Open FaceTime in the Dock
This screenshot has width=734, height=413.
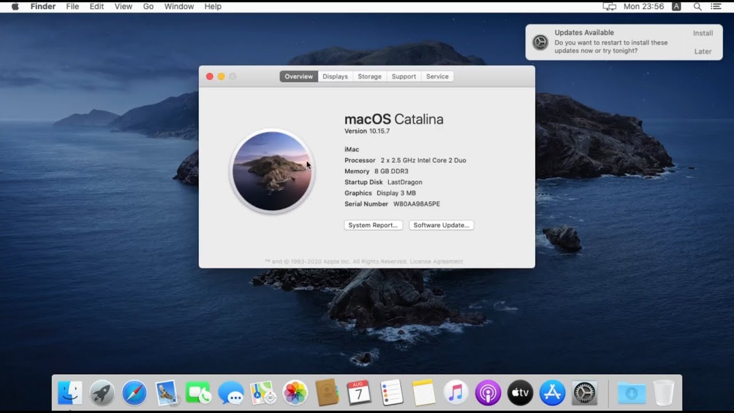coord(199,393)
